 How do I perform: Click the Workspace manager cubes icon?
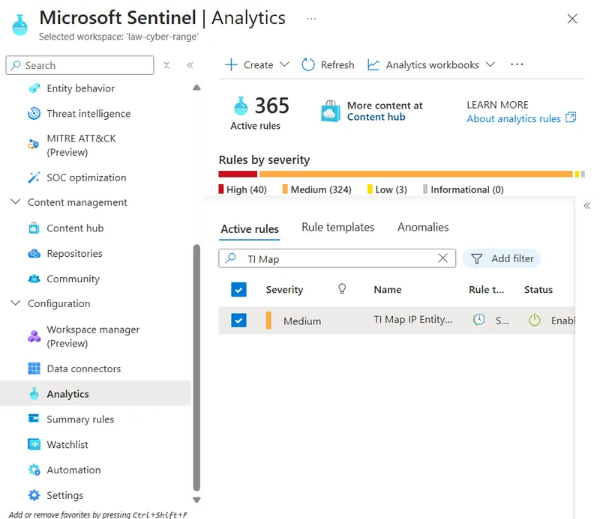tap(34, 336)
